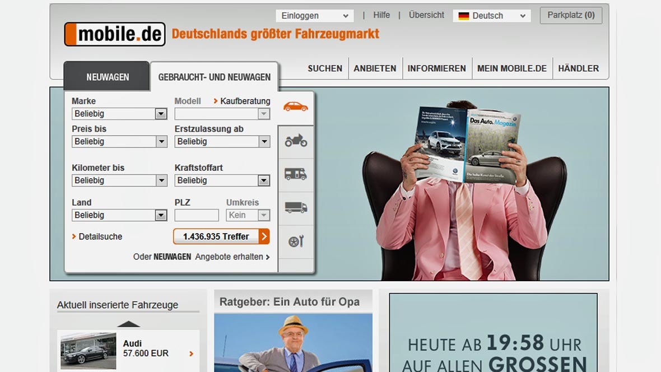Click the Aktuell inserierte Fahrzeuge heading
The image size is (661, 372).
(118, 305)
